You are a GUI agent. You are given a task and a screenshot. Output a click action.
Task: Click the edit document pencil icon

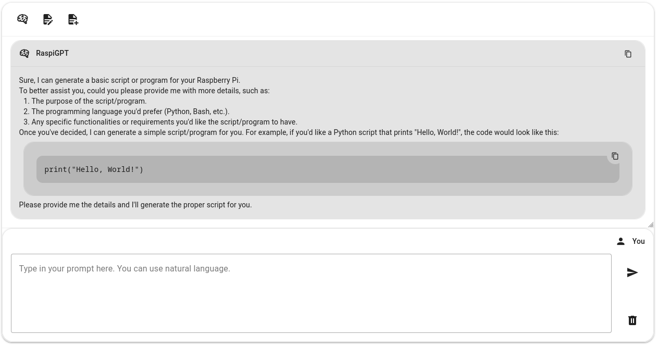(48, 19)
